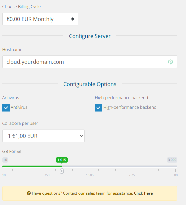Click the question mark icon in sales banner

[29, 193]
